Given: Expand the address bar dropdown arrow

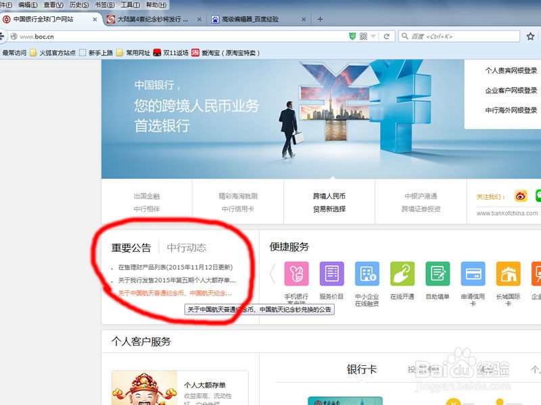Looking at the screenshot, I should (x=373, y=36).
